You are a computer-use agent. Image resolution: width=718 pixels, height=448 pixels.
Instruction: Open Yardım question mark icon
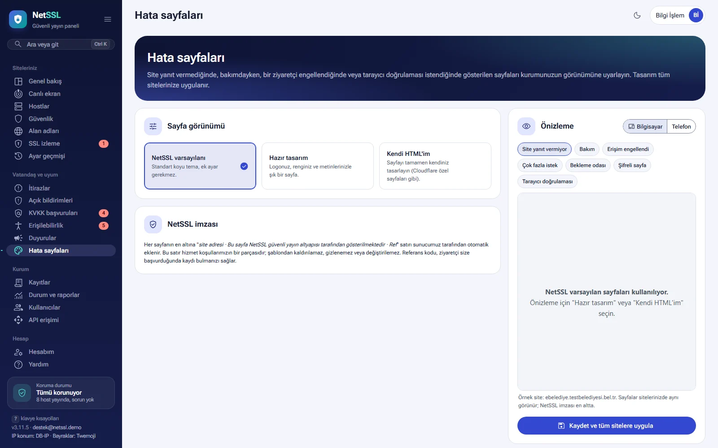(18, 364)
